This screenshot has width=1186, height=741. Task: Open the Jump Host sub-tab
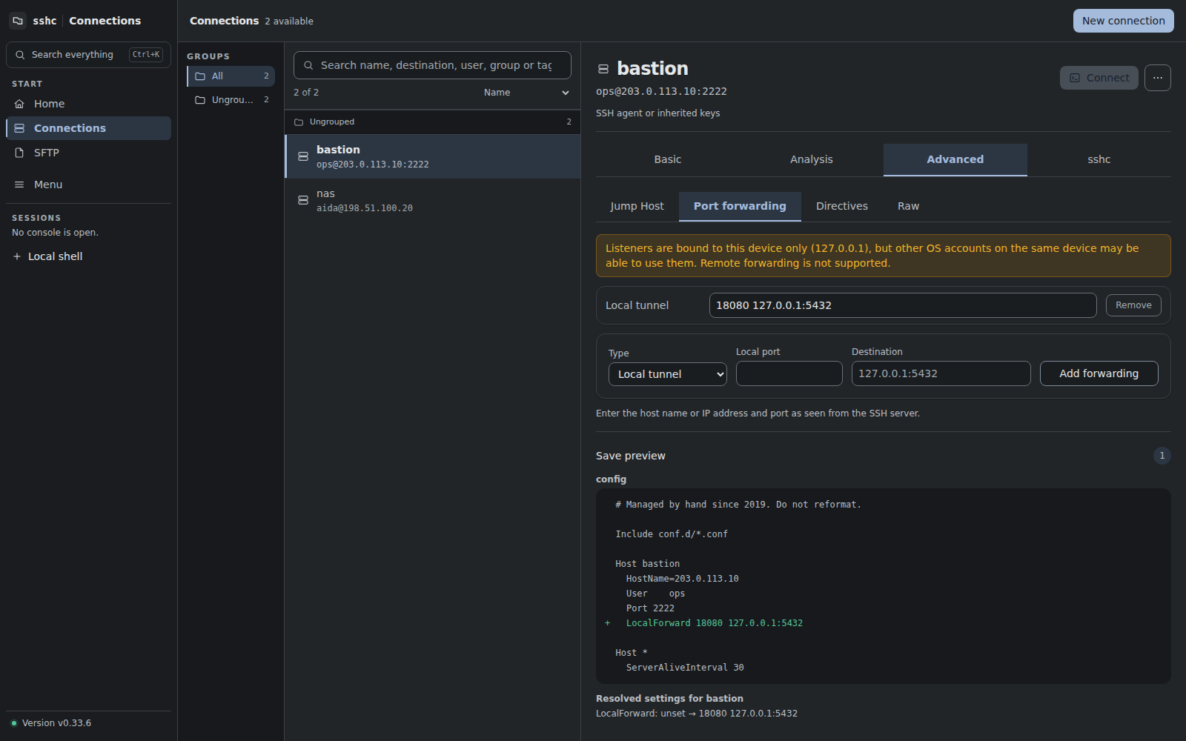(x=637, y=206)
